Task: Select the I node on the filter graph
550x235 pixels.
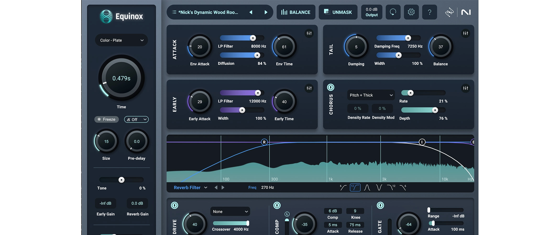Action: point(422,142)
